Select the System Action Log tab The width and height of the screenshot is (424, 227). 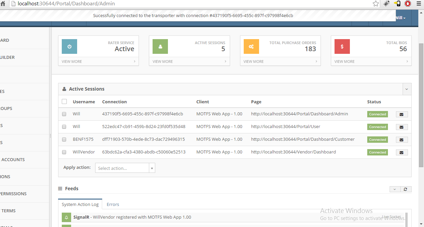80,204
